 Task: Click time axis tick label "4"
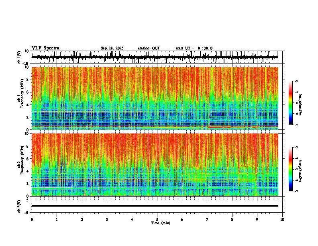click(x=132, y=219)
